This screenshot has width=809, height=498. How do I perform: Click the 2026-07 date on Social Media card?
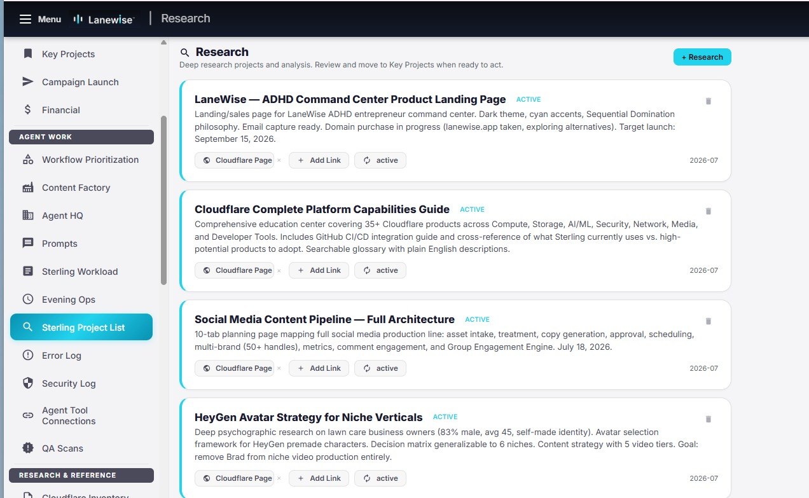[x=703, y=368]
